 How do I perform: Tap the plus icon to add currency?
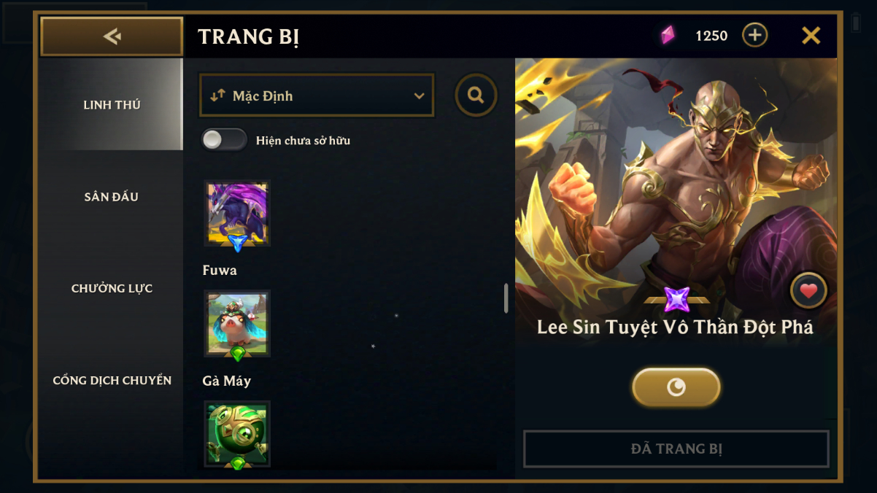point(755,35)
